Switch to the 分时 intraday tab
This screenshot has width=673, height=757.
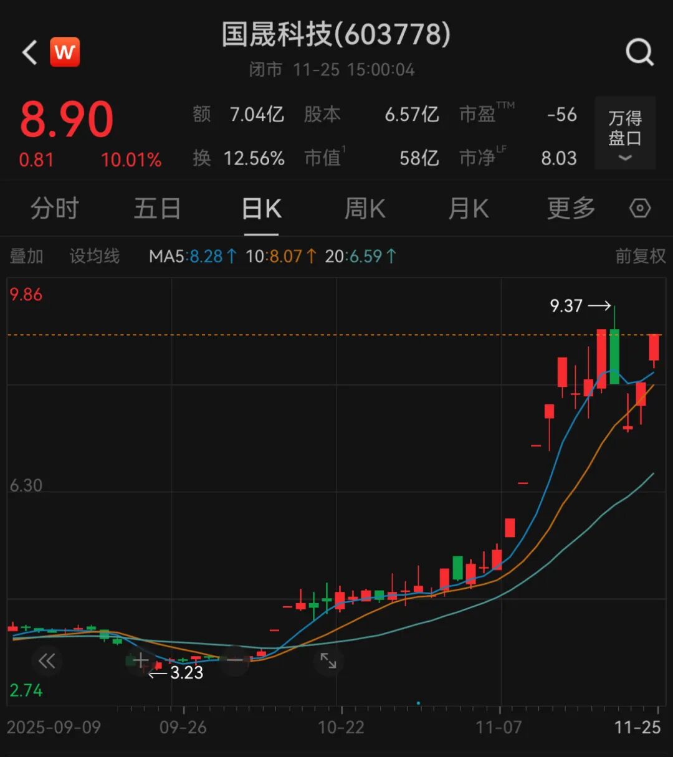point(55,209)
